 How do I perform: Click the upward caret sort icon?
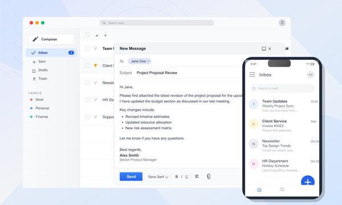[x=97, y=35]
